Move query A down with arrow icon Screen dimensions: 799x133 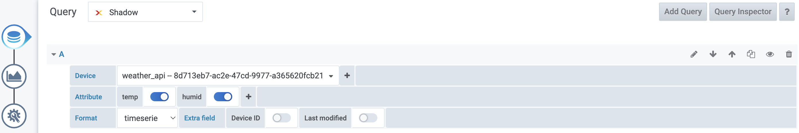tap(713, 54)
